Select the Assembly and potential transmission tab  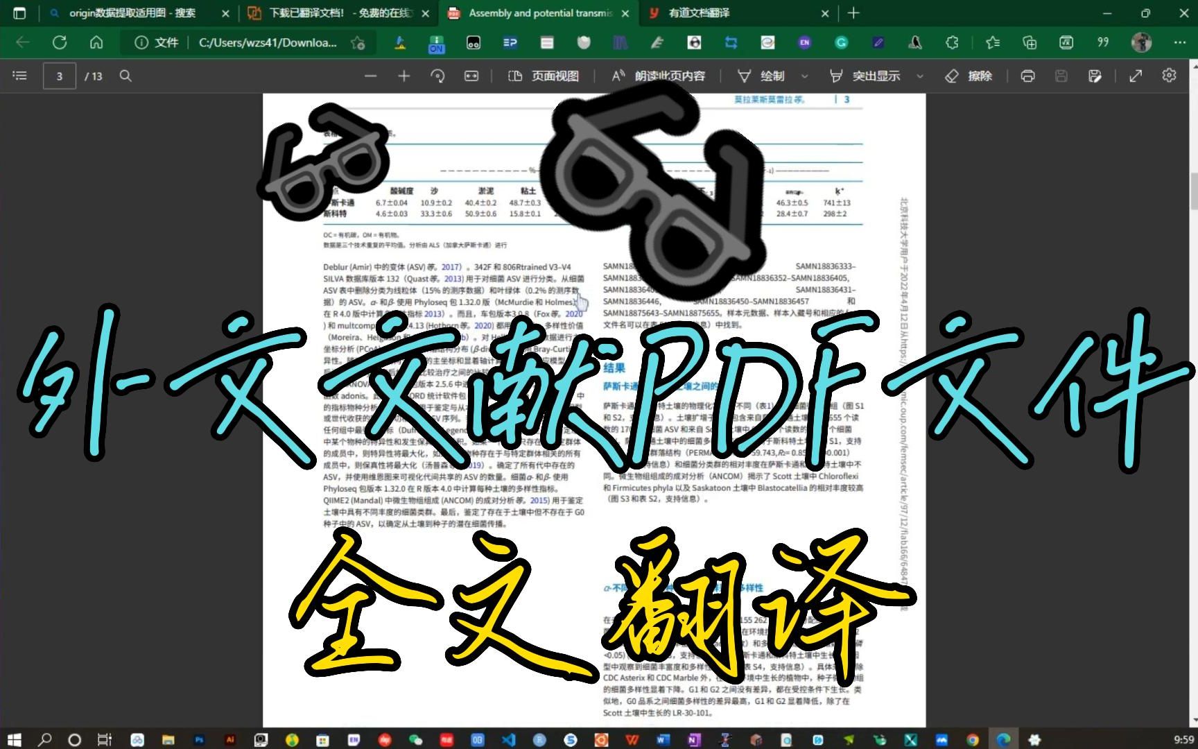pos(539,13)
